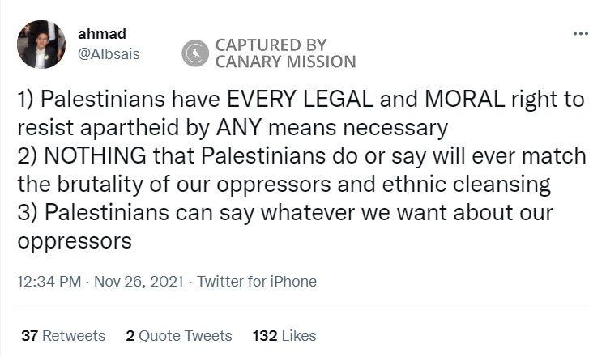Screen dimensions: 606x357
Task: Show the 2 Quote Tweets
Action: click(179, 335)
